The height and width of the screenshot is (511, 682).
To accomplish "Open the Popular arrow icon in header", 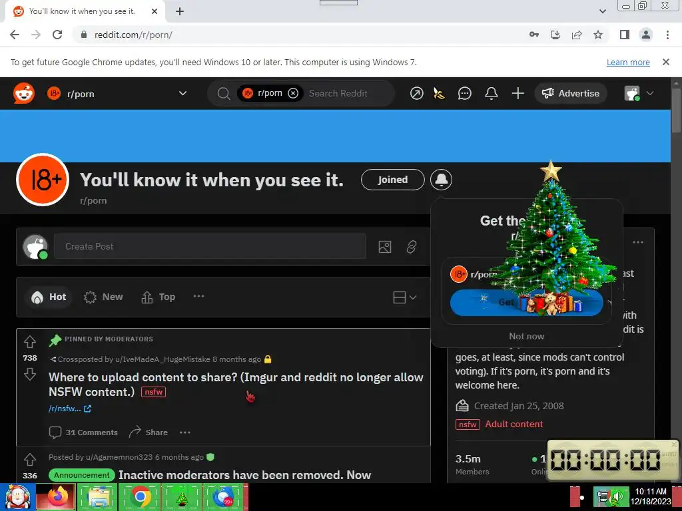I will 416,93.
